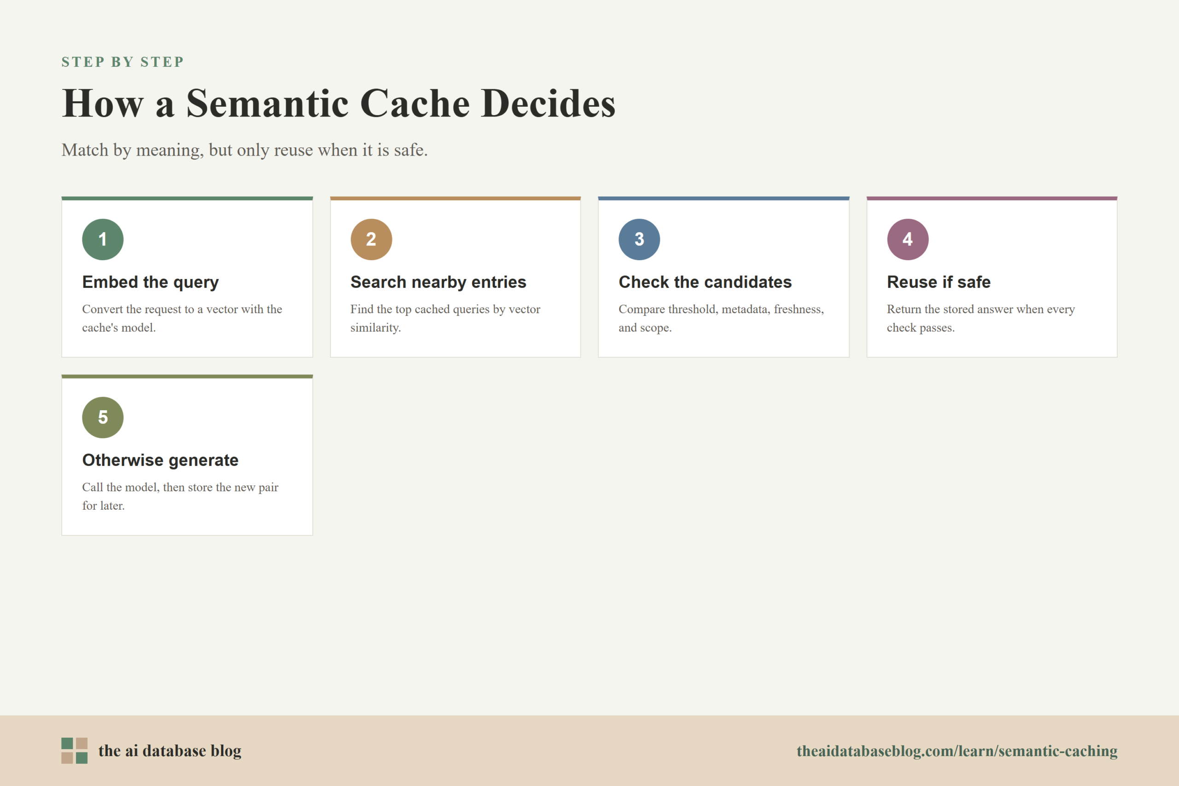
Task: Select the 'Check the candidates' heading
Action: 705,282
